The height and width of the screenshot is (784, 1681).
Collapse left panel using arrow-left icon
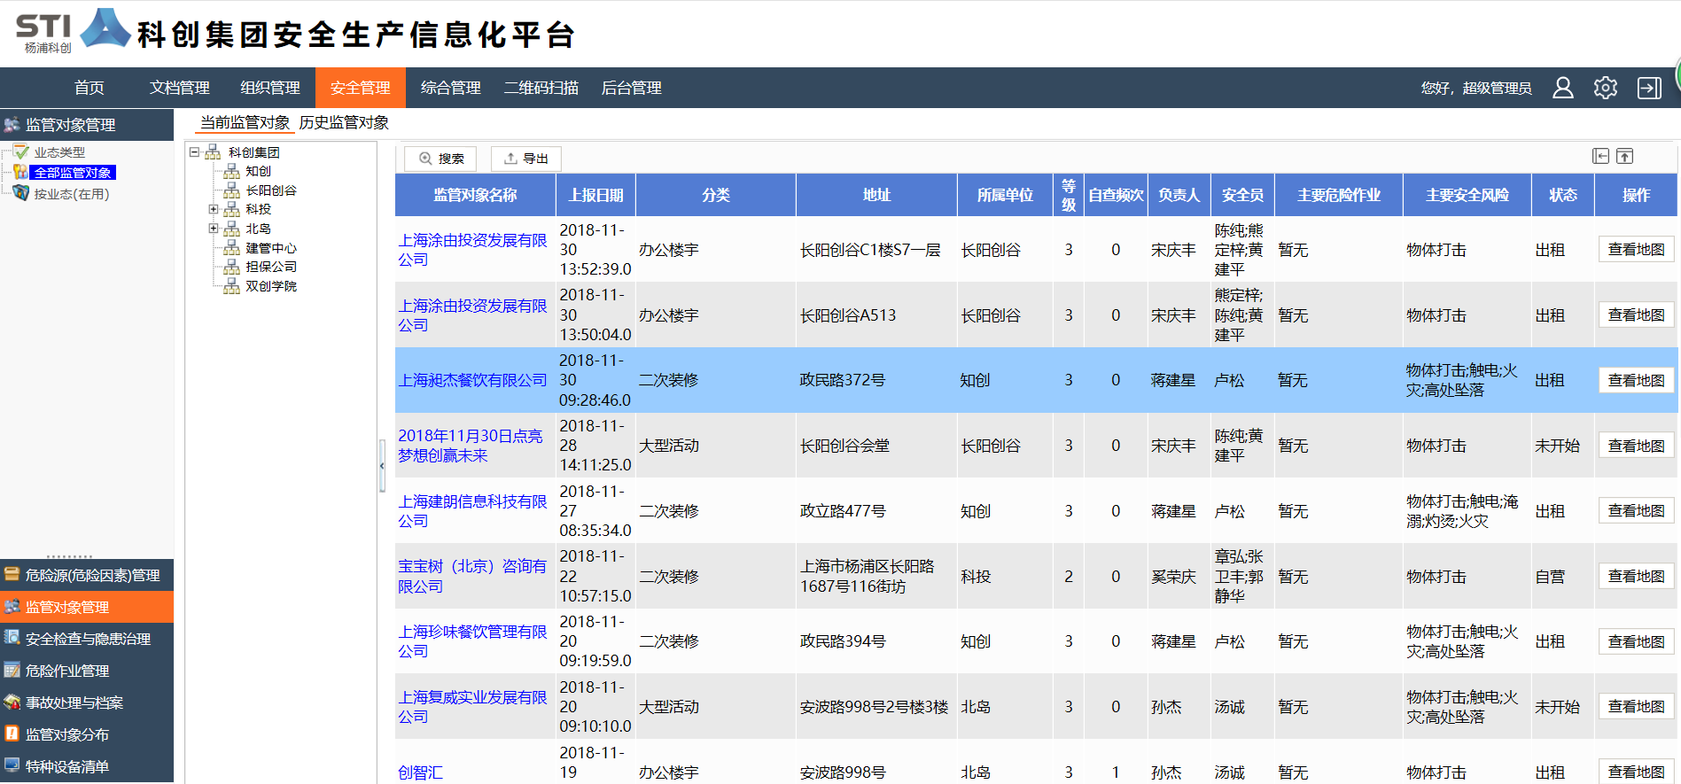pyautogui.click(x=1600, y=157)
